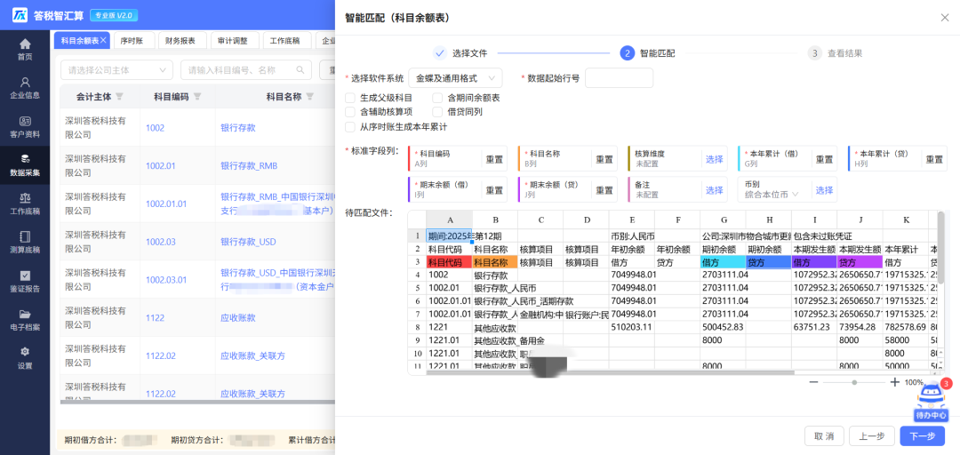Adjust the spreadsheet zoom slider
This screenshot has width=960, height=455.
point(854,382)
